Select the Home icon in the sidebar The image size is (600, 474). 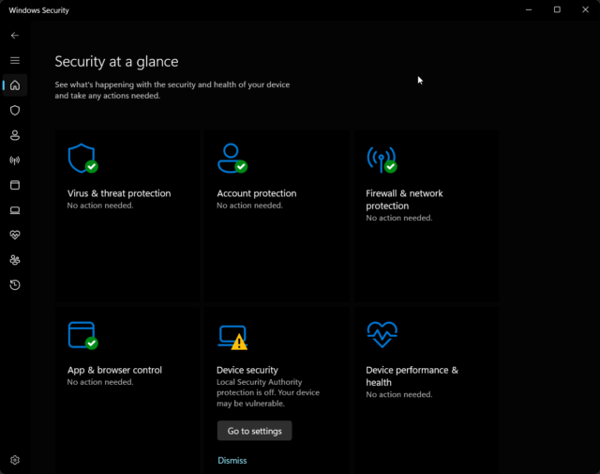tap(15, 85)
